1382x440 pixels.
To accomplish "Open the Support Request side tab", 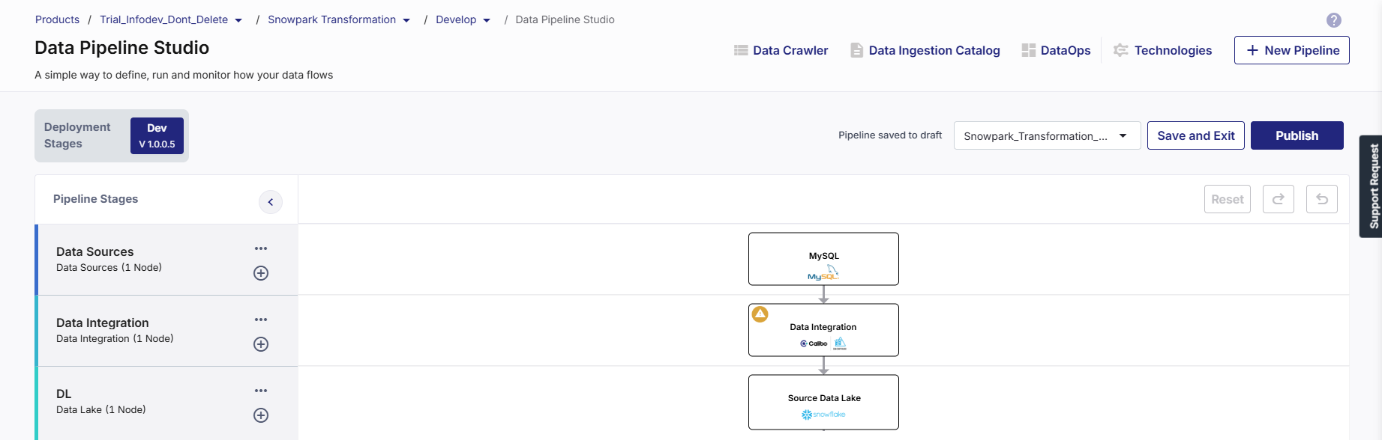I will (x=1372, y=186).
